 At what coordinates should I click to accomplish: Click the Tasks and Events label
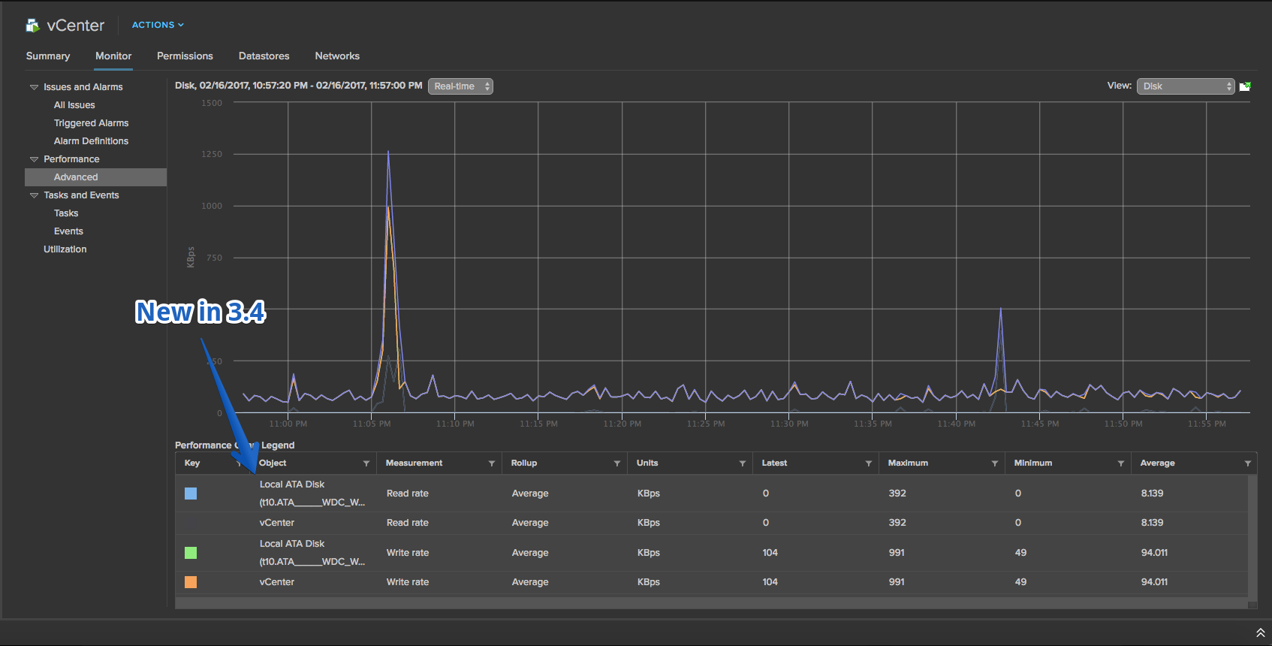point(81,195)
